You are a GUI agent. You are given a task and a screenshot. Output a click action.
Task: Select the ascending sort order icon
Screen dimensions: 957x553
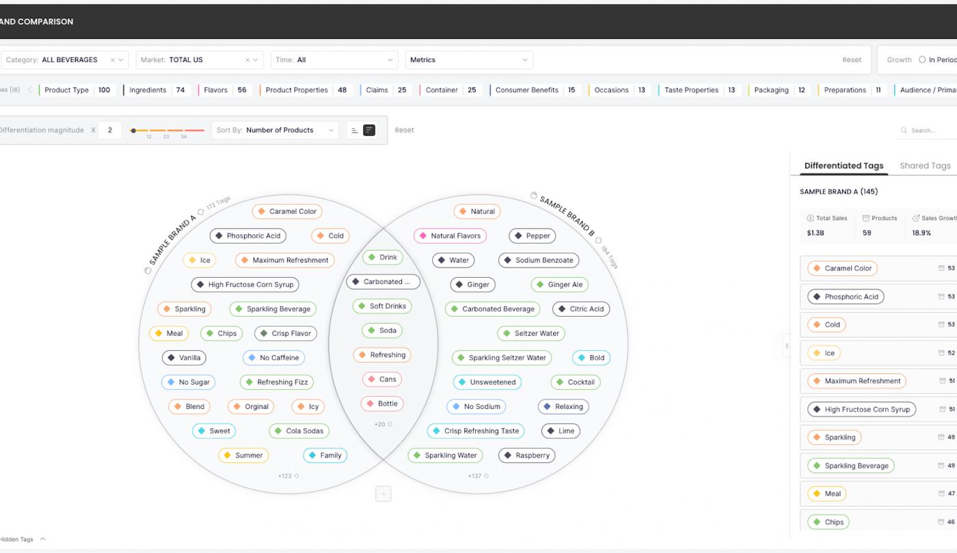[x=354, y=130]
